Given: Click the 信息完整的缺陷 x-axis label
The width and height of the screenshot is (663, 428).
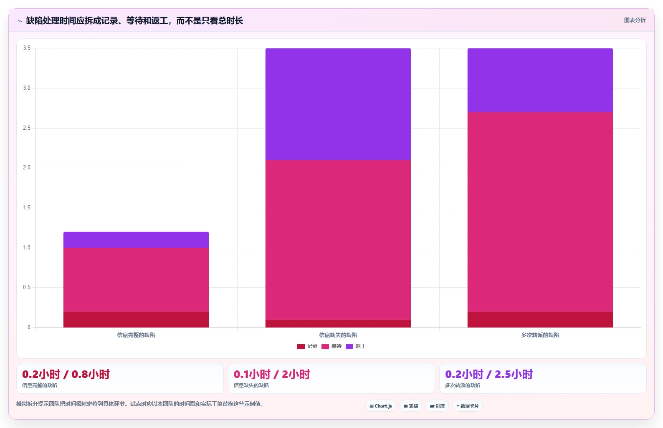Looking at the screenshot, I should (x=136, y=335).
